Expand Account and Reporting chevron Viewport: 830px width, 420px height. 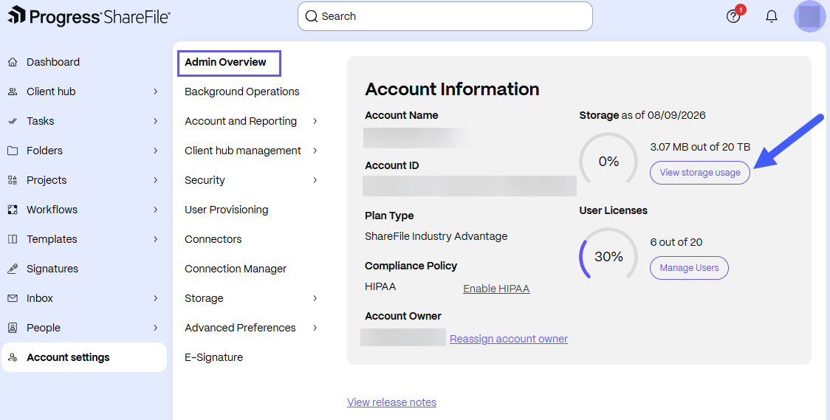[x=315, y=121]
